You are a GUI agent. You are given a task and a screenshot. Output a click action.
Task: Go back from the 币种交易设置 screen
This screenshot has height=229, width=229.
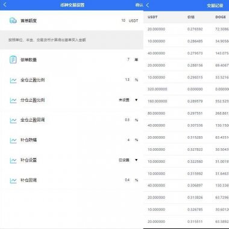(5, 5)
